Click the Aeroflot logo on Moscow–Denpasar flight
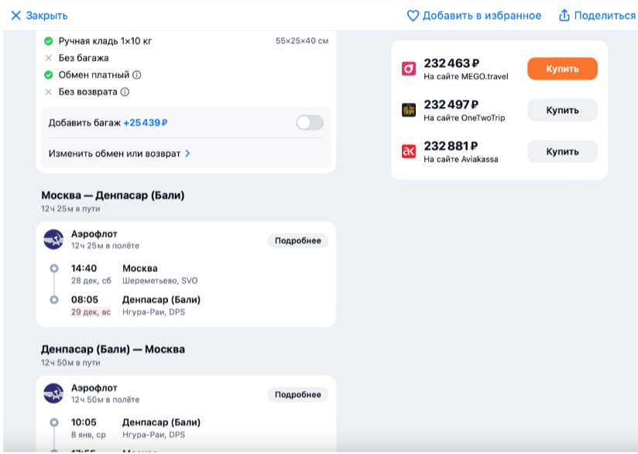Screen dimensions: 638x454 pyautogui.click(x=53, y=239)
